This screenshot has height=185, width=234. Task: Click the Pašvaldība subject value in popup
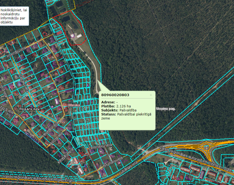[128, 110]
